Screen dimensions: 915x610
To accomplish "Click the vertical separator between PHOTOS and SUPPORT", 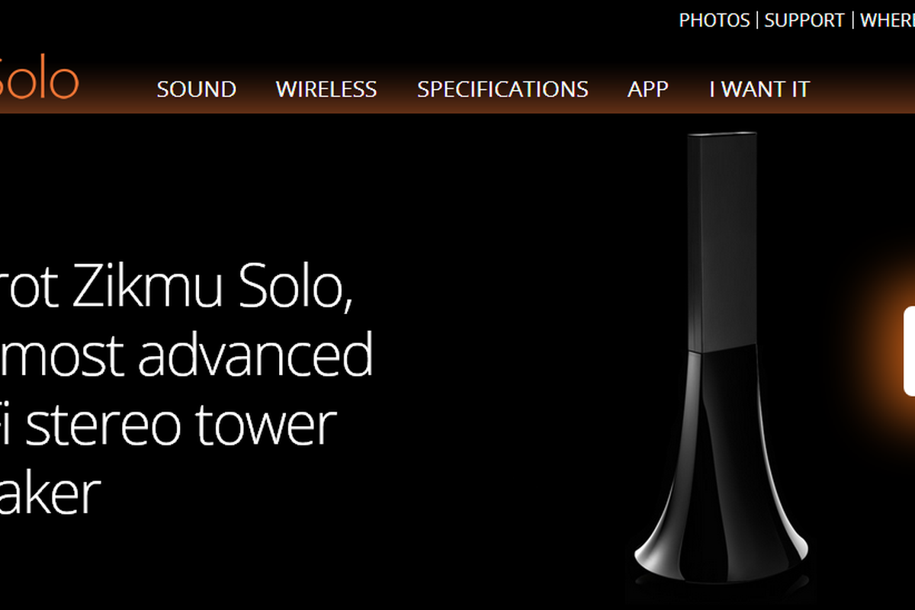I will click(x=757, y=21).
